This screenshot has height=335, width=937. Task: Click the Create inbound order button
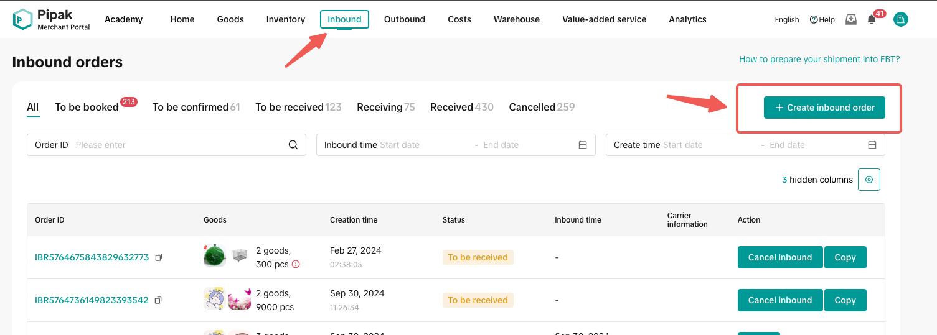click(x=824, y=108)
